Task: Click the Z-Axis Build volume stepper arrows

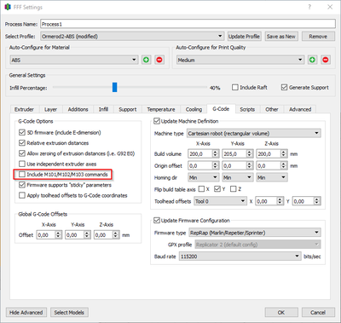Action: 284,153
